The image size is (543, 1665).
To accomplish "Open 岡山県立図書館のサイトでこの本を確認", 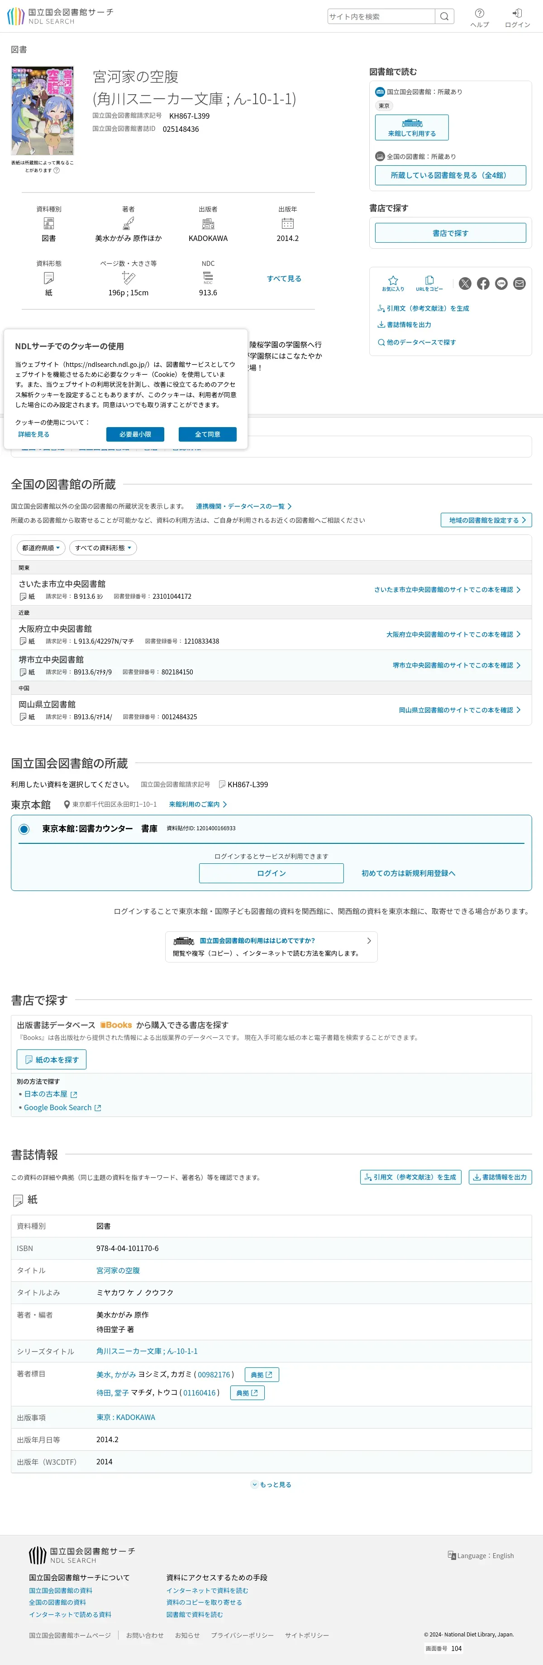I will click(460, 710).
